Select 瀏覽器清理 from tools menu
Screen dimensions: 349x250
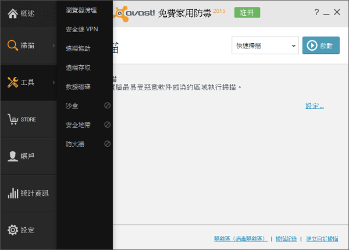81,10
